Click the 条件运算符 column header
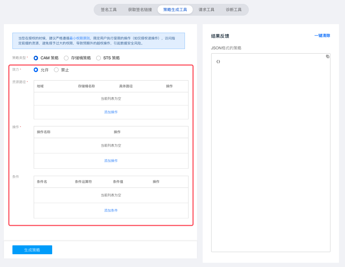Viewport: 345px width, 267px height. pos(83,182)
